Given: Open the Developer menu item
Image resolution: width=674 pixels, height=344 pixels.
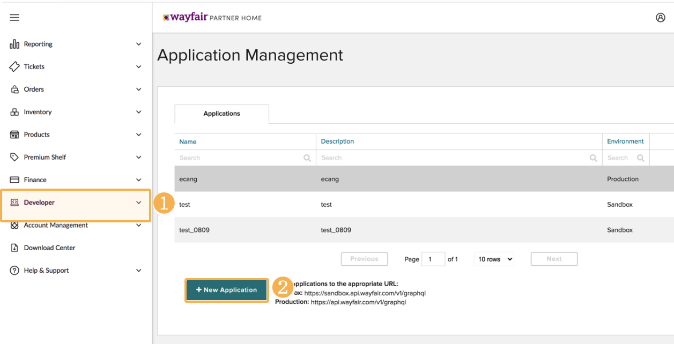Looking at the screenshot, I should (39, 203).
